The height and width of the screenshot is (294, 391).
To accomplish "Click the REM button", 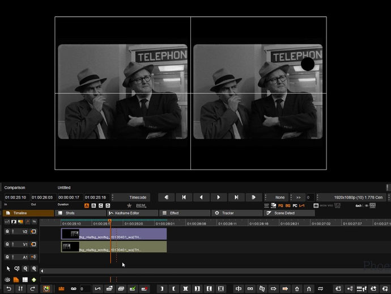I will [141, 205].
